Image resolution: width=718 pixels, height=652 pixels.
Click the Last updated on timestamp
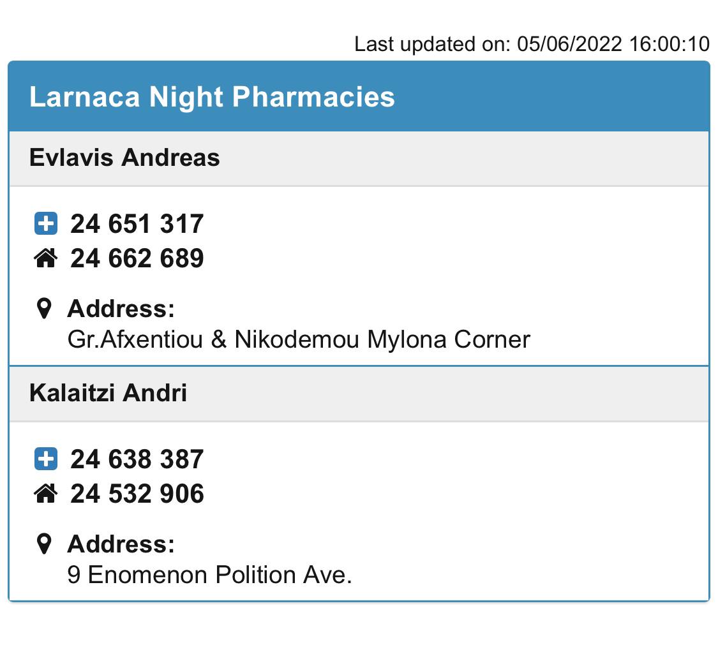click(x=532, y=44)
